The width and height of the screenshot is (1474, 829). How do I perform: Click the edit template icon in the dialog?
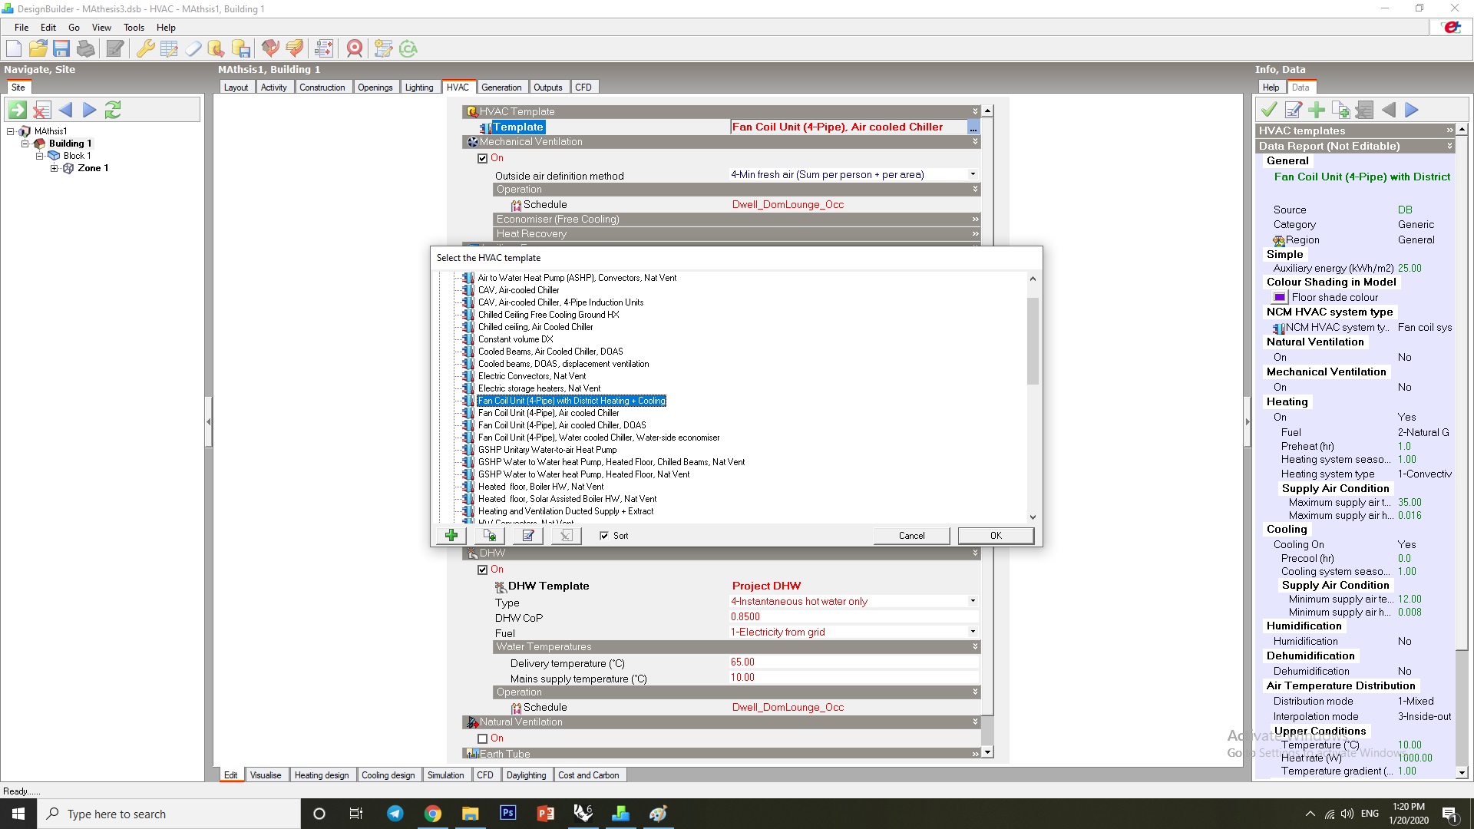pyautogui.click(x=528, y=536)
